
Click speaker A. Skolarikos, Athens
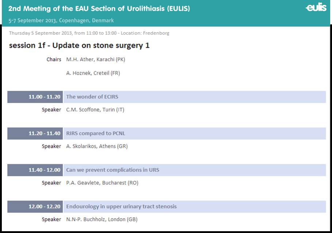point(97,146)
